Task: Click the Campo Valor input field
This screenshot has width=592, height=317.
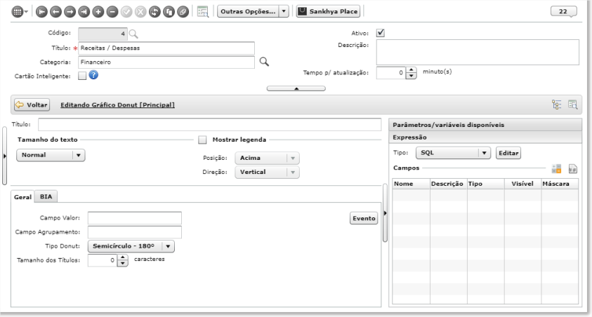Action: (135, 218)
